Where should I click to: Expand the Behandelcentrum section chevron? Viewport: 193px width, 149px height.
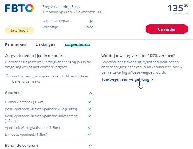pyautogui.click(x=90, y=146)
